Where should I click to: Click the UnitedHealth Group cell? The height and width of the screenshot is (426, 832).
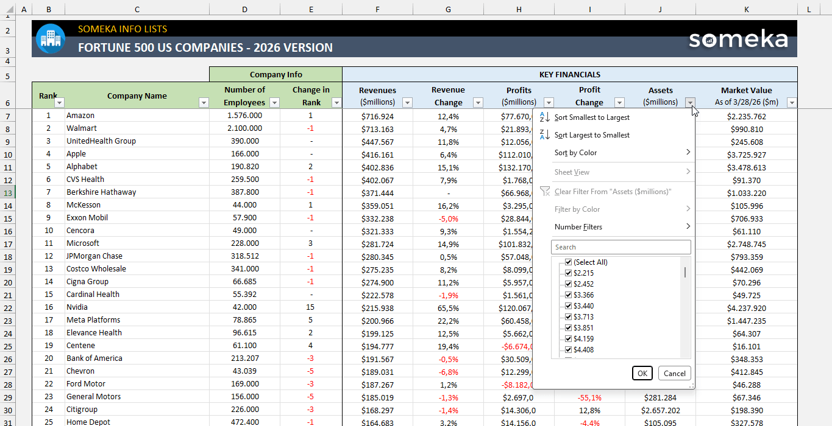click(x=137, y=141)
